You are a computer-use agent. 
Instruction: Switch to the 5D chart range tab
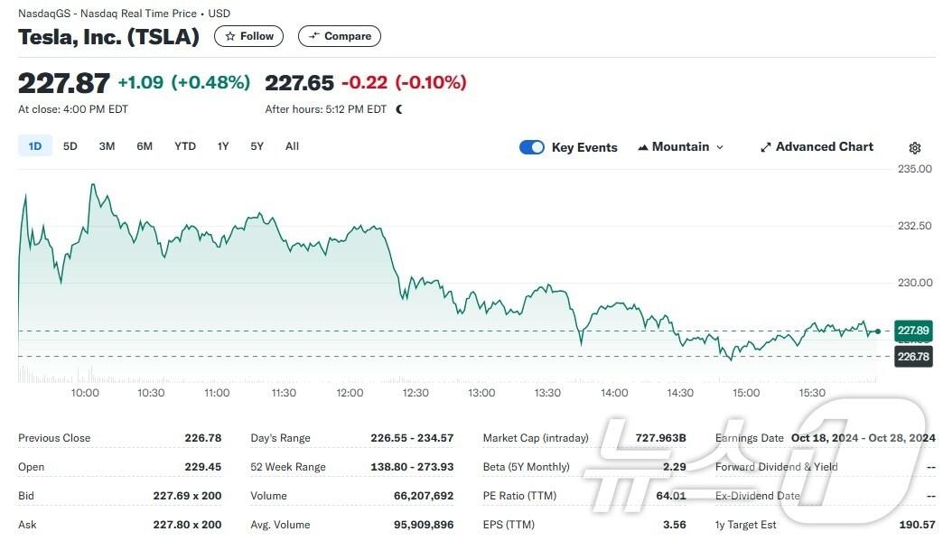coord(70,145)
